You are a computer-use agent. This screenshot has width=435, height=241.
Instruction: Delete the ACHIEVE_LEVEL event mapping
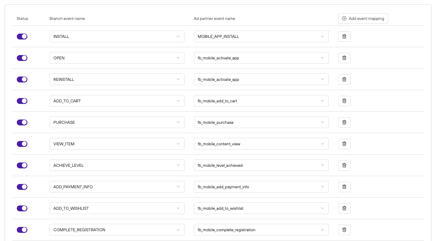344,165
